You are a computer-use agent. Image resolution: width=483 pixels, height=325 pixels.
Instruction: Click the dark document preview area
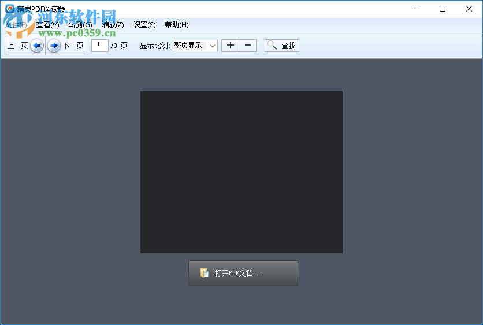point(241,172)
